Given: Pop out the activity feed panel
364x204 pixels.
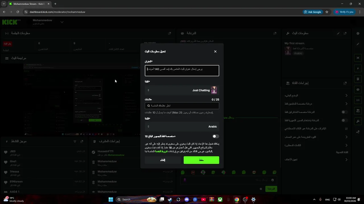Looking at the screenshot, I should (x=82, y=141).
